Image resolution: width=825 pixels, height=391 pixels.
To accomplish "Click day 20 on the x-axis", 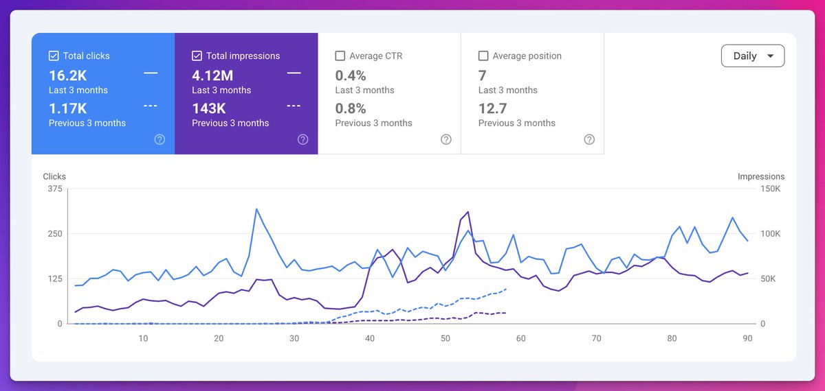I will click(219, 338).
